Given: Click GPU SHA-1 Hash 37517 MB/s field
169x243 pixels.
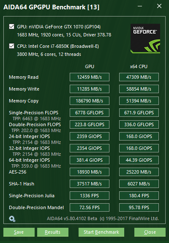Looking at the screenshot, I should (x=90, y=184).
